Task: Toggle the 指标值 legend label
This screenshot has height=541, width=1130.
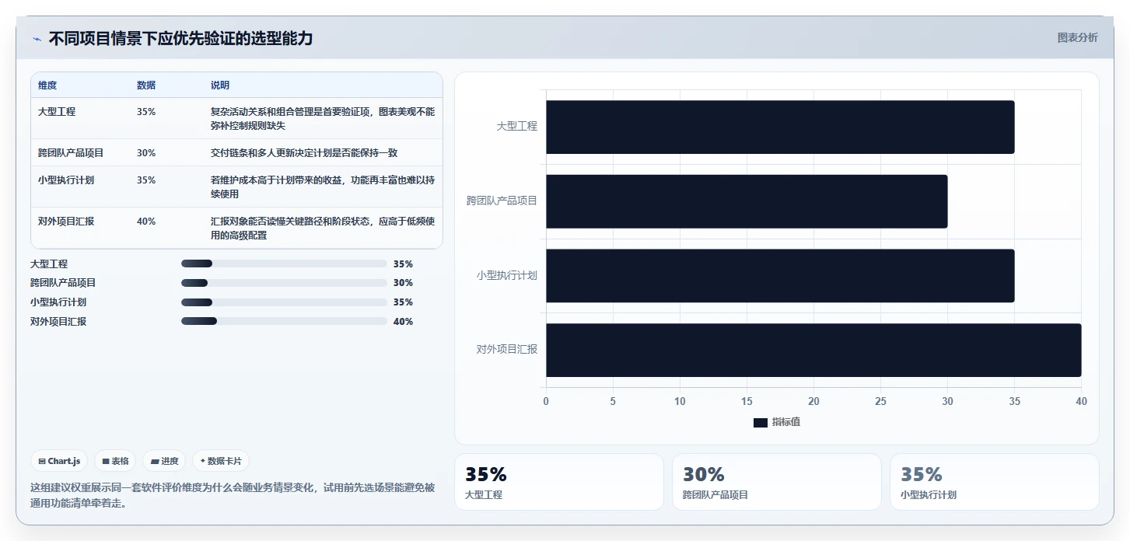Action: coord(786,422)
